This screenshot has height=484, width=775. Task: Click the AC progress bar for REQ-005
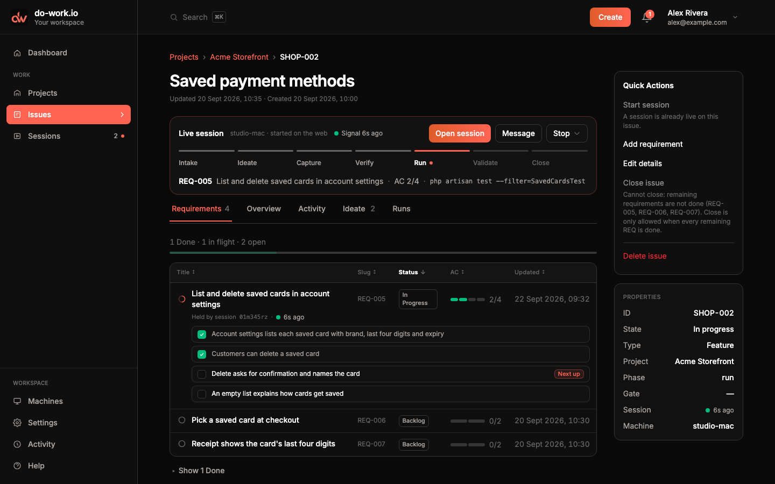coord(468,300)
